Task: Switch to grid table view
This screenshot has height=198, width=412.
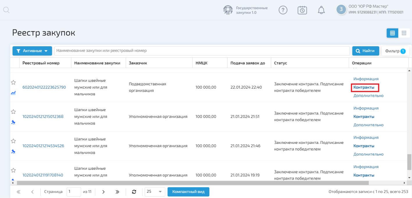Action: [392, 33]
